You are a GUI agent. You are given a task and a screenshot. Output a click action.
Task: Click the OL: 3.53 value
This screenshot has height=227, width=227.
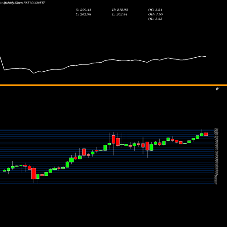[x=155, y=19]
